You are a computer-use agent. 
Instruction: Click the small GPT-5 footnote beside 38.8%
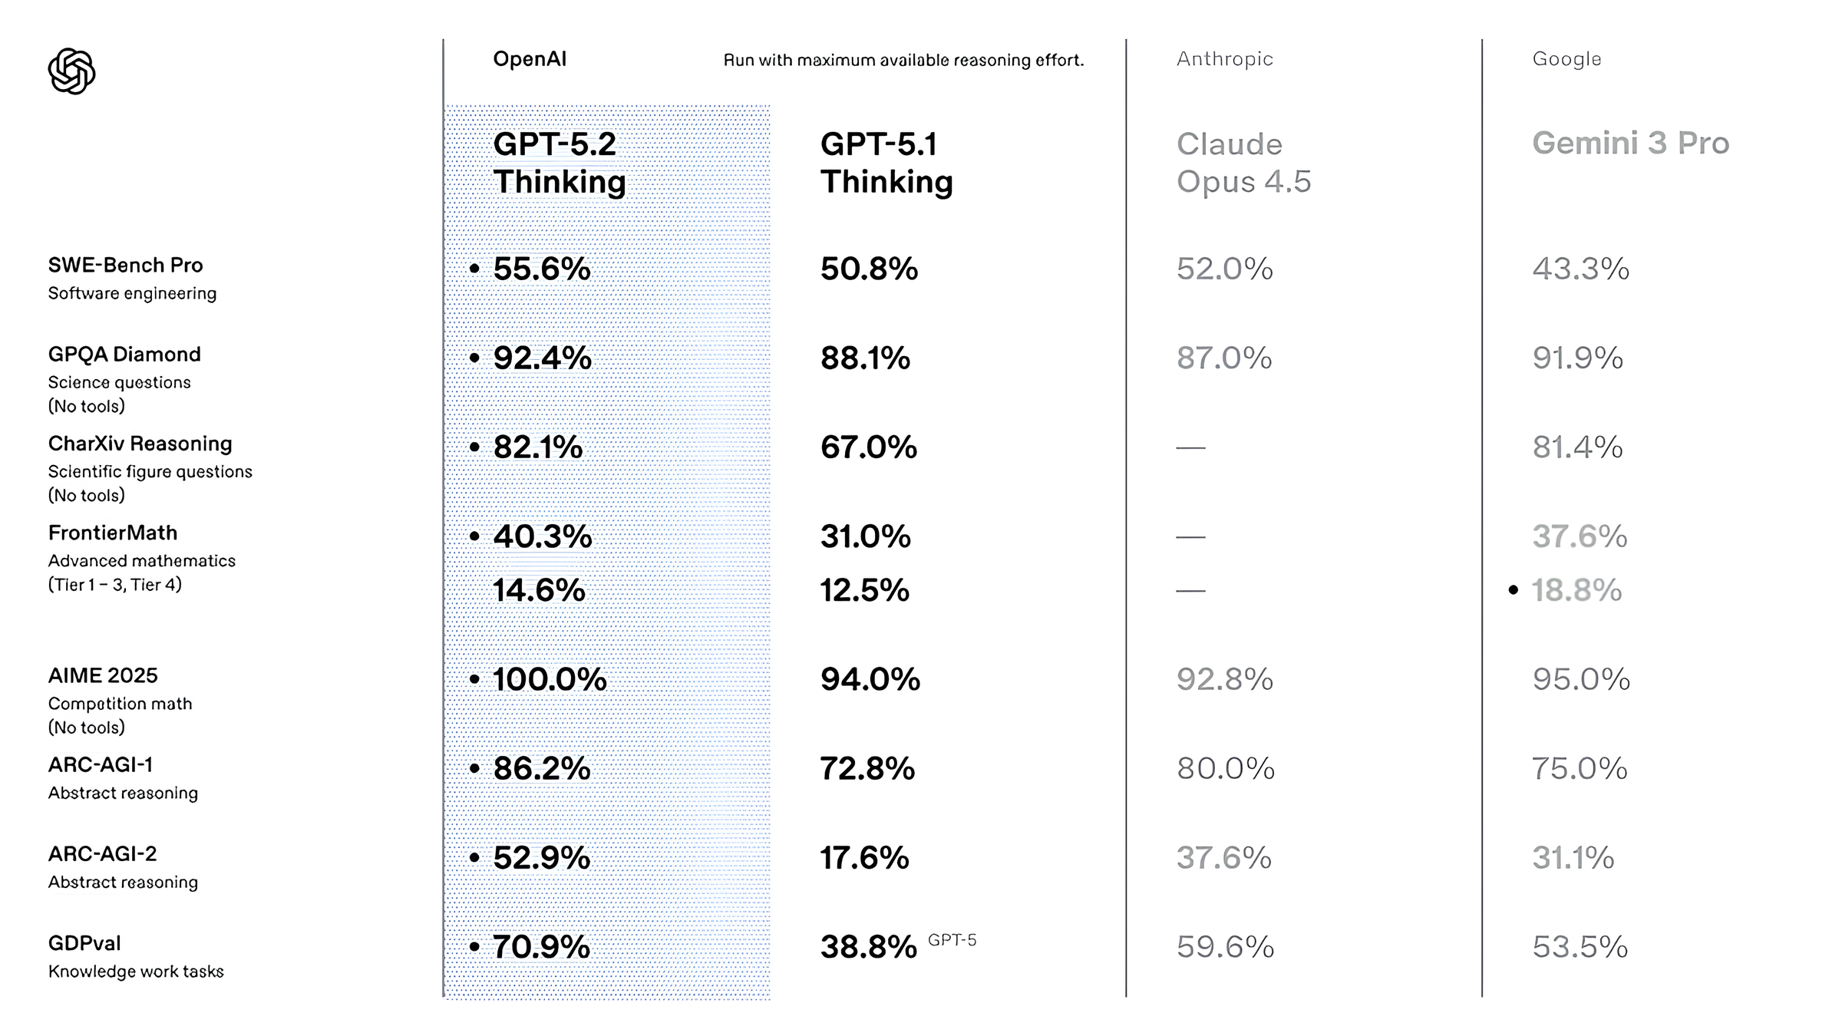pyautogui.click(x=952, y=940)
